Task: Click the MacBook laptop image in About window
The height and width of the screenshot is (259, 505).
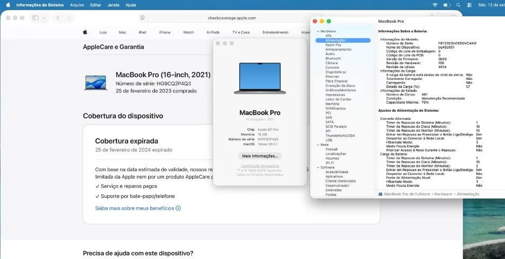Action: 260,78
